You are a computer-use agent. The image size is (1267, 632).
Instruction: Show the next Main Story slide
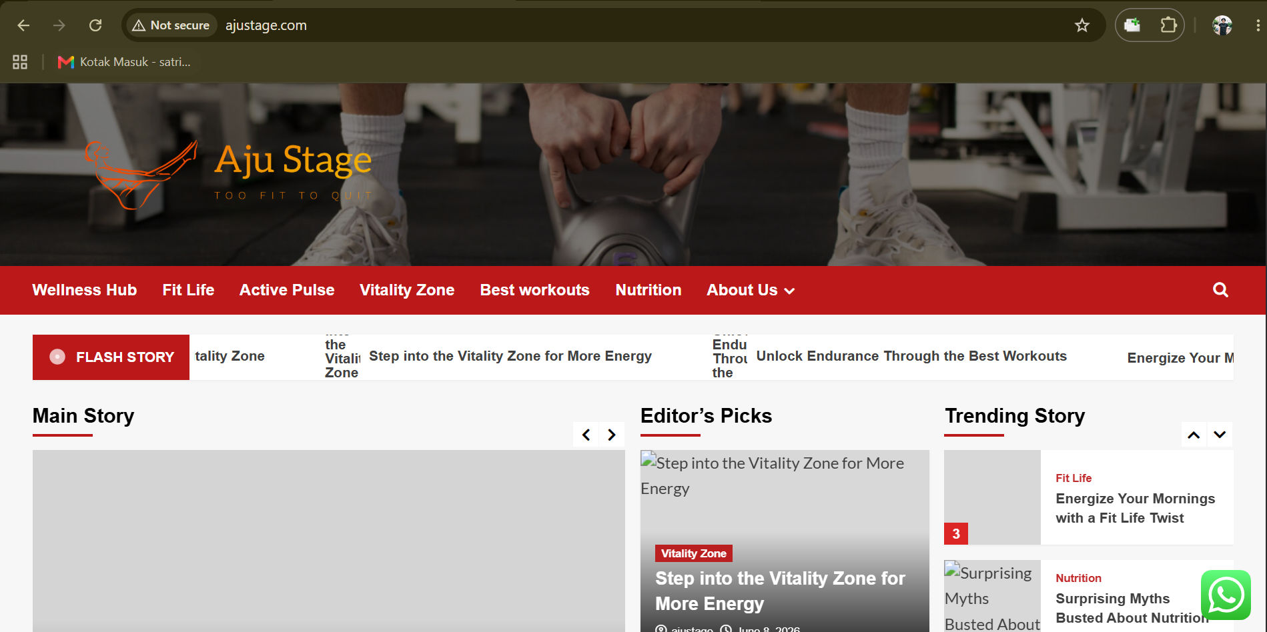point(612,435)
